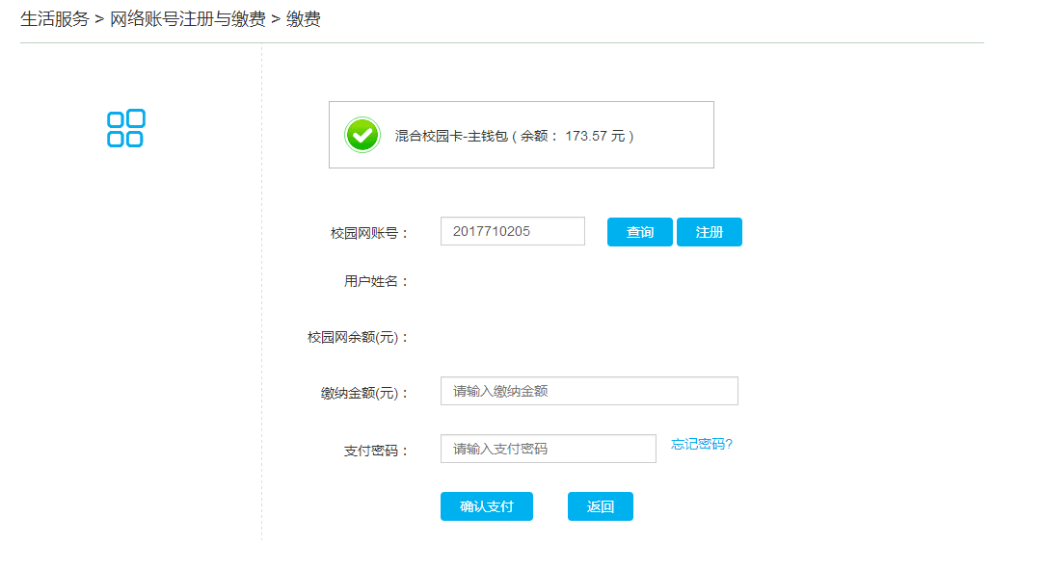Click the 校园网账号 label
Viewport: 1046px width, 568px height.
(x=370, y=233)
